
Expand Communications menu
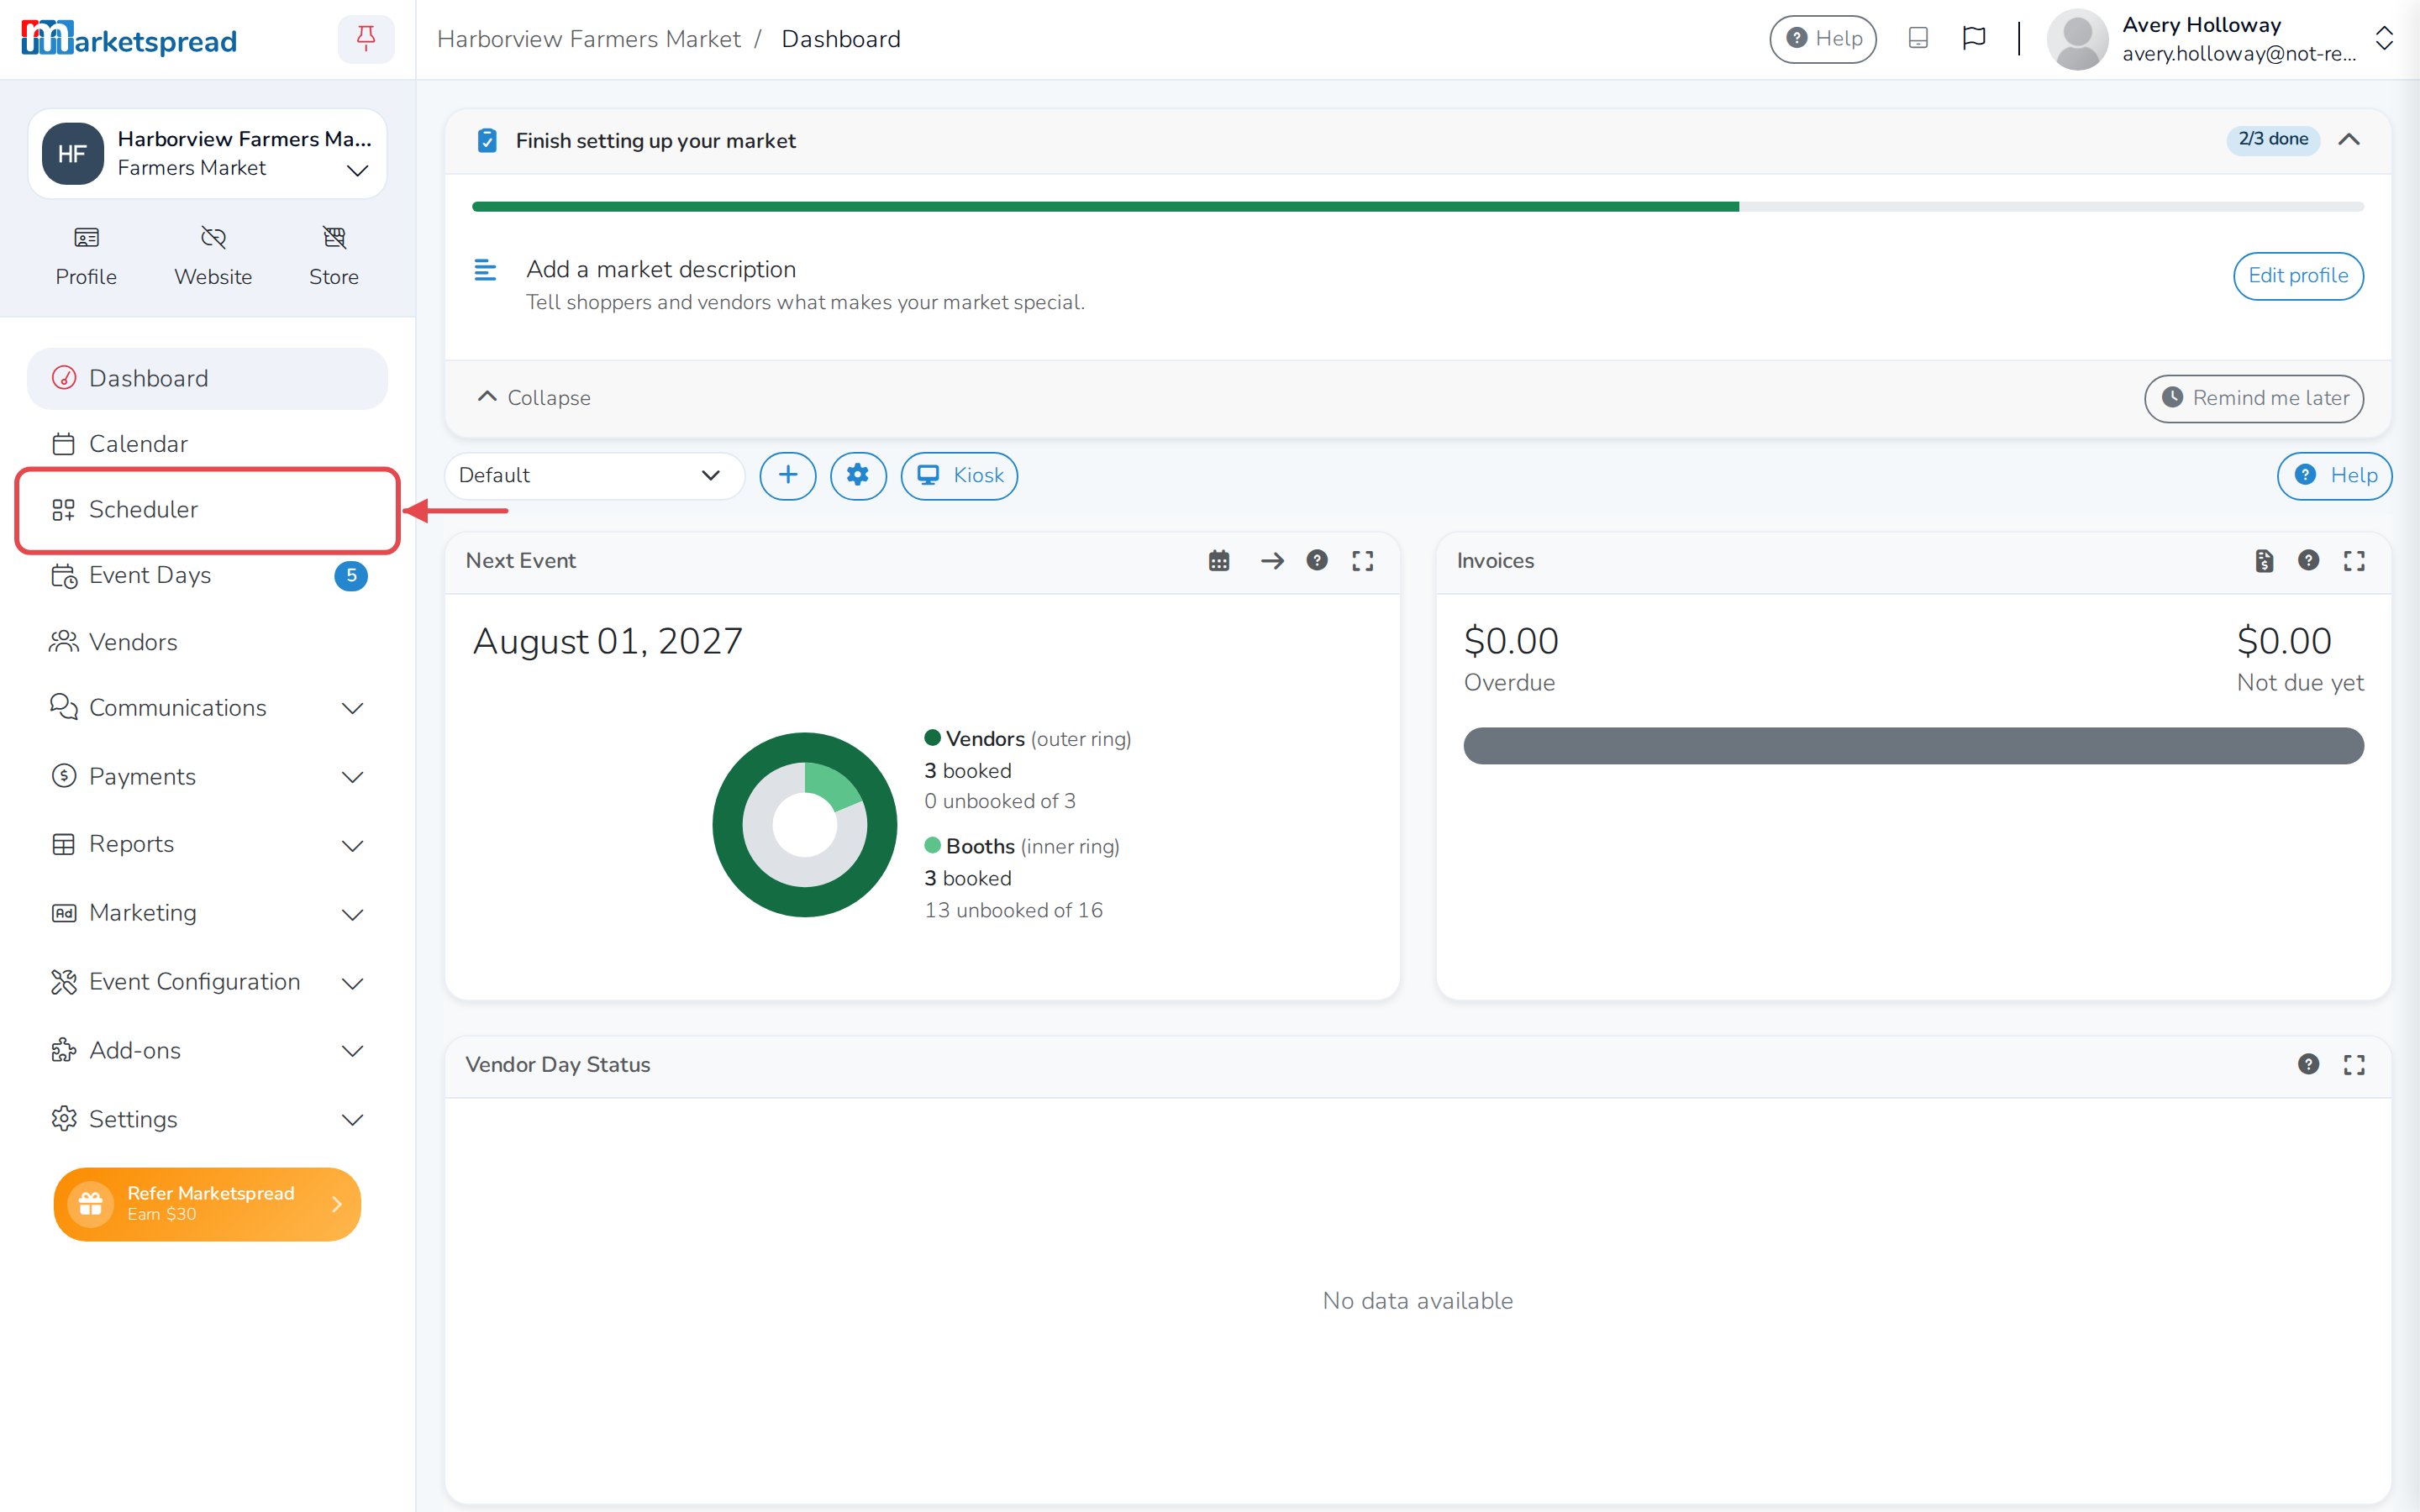[x=207, y=708]
